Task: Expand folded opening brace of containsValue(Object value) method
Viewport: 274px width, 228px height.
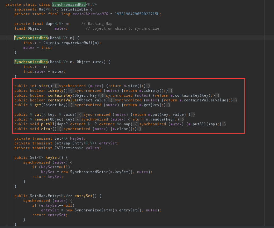Action: (x=111, y=100)
